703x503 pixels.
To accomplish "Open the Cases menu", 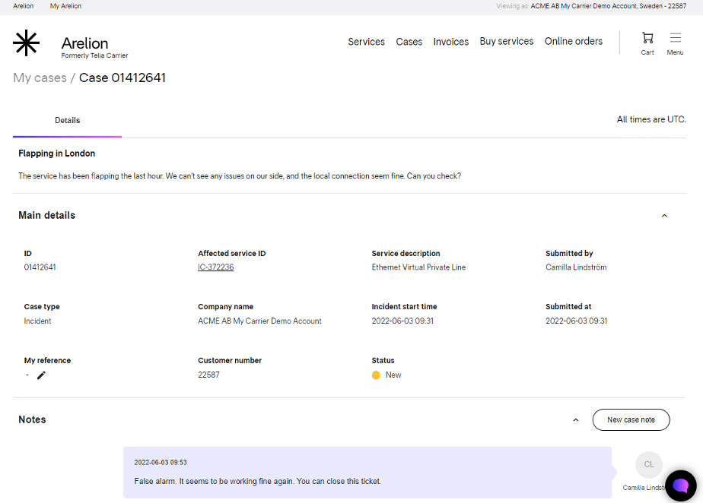I will click(409, 42).
